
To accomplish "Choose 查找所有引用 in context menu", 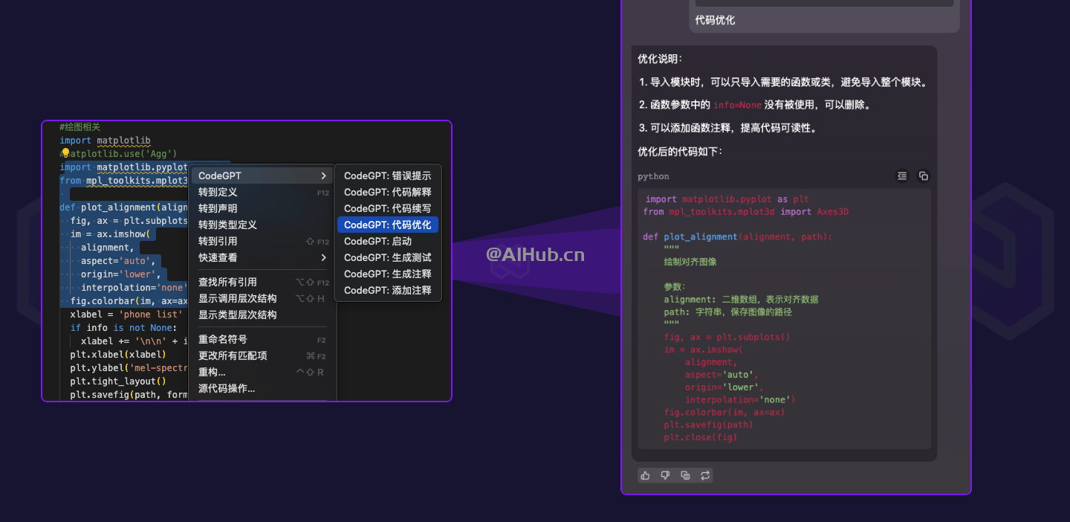I will pyautogui.click(x=263, y=282).
